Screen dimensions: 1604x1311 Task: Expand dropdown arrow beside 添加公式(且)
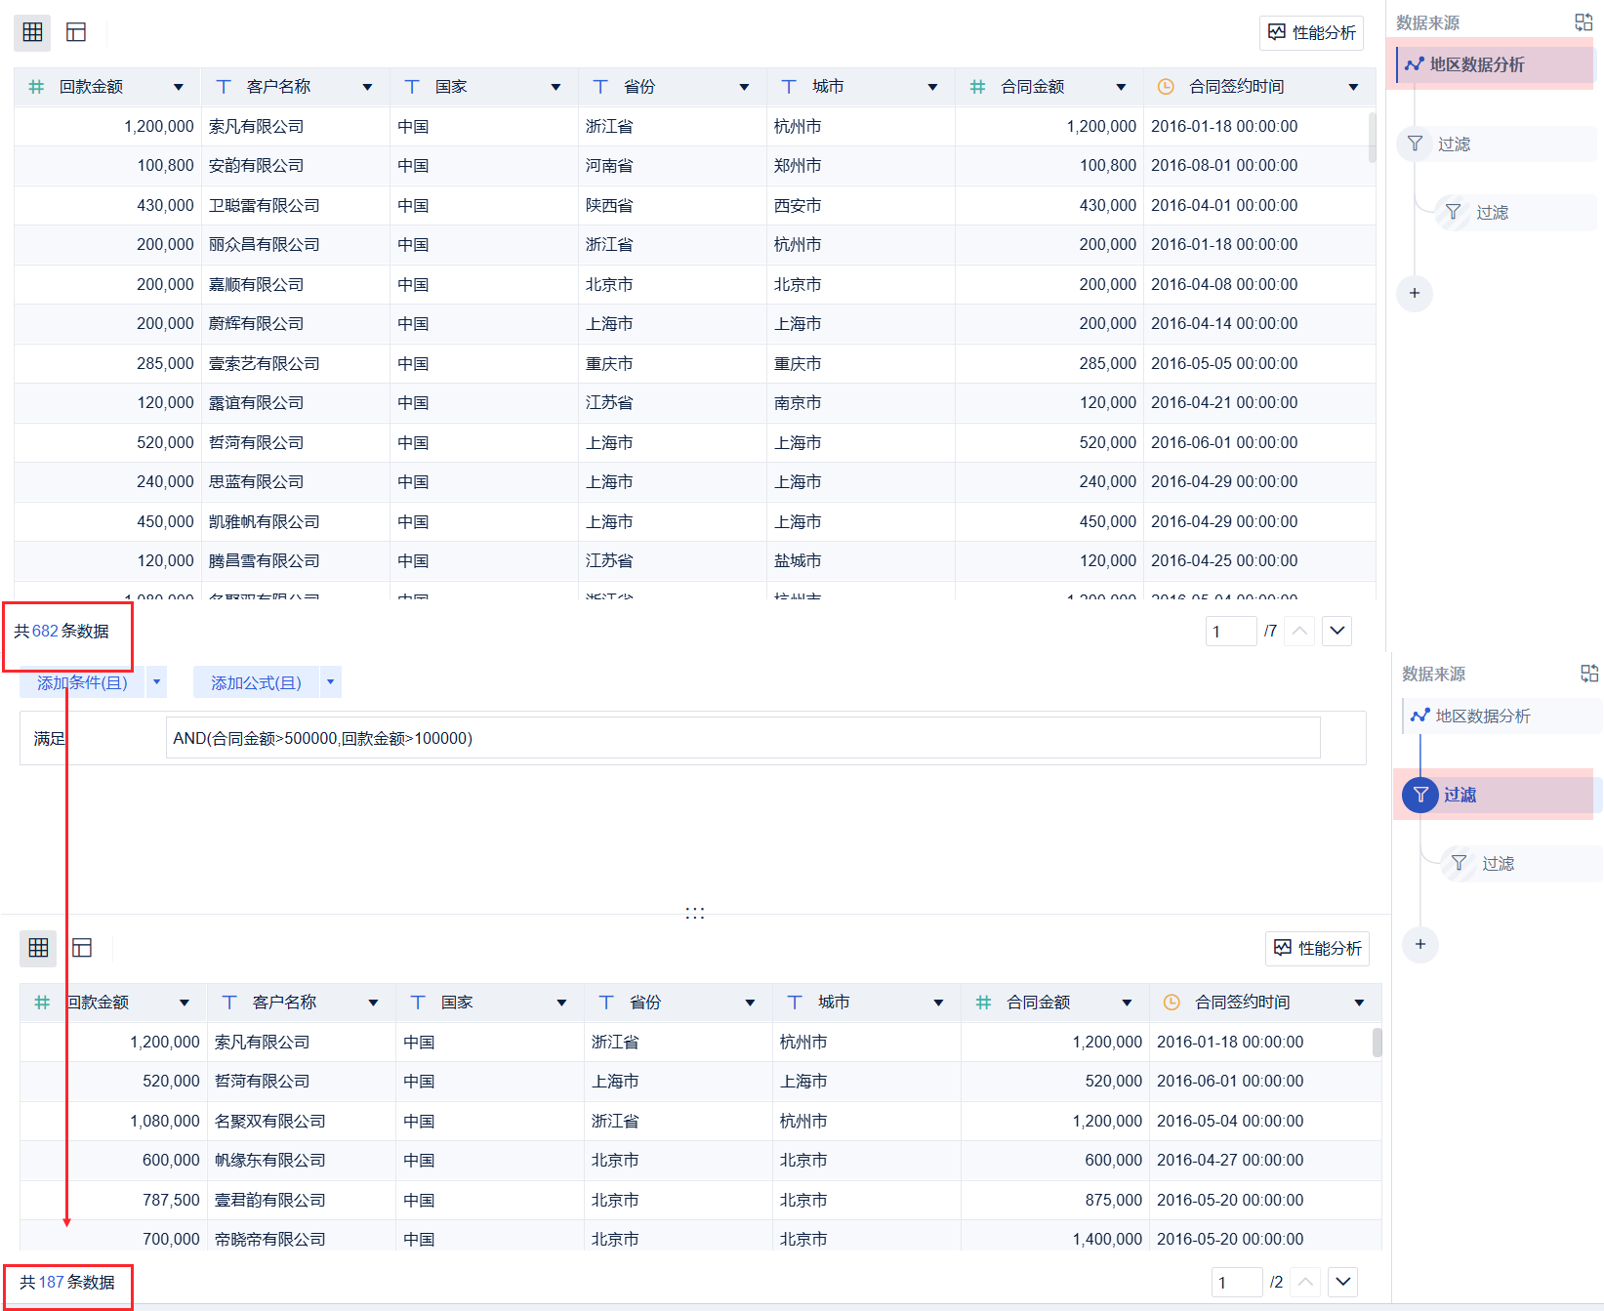[331, 682]
